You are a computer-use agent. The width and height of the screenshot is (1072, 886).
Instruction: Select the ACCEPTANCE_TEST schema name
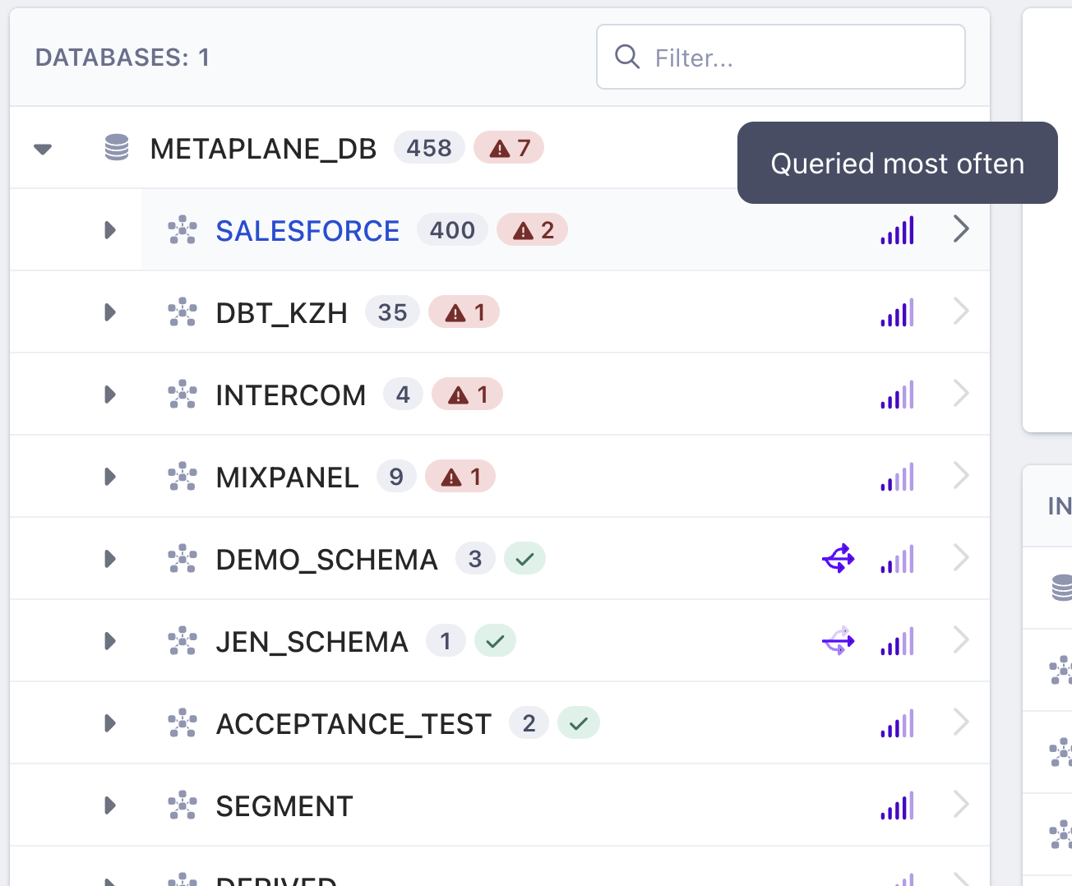pos(354,724)
